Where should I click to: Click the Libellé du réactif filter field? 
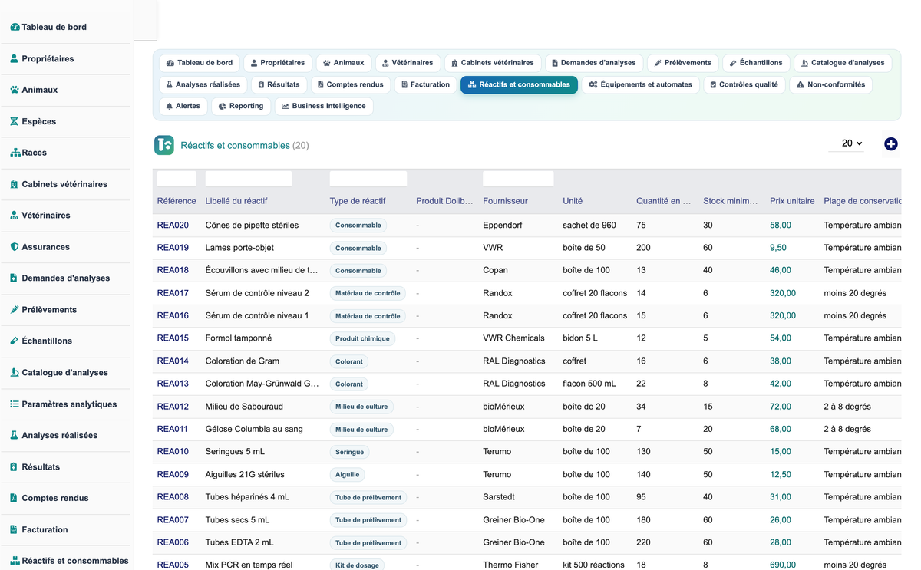tap(249, 179)
